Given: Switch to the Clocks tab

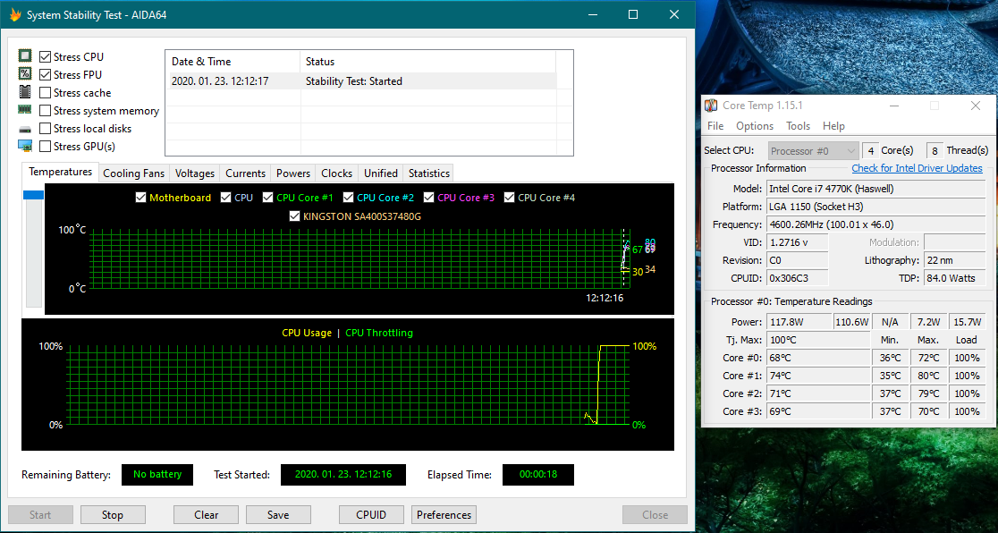Looking at the screenshot, I should coord(337,173).
